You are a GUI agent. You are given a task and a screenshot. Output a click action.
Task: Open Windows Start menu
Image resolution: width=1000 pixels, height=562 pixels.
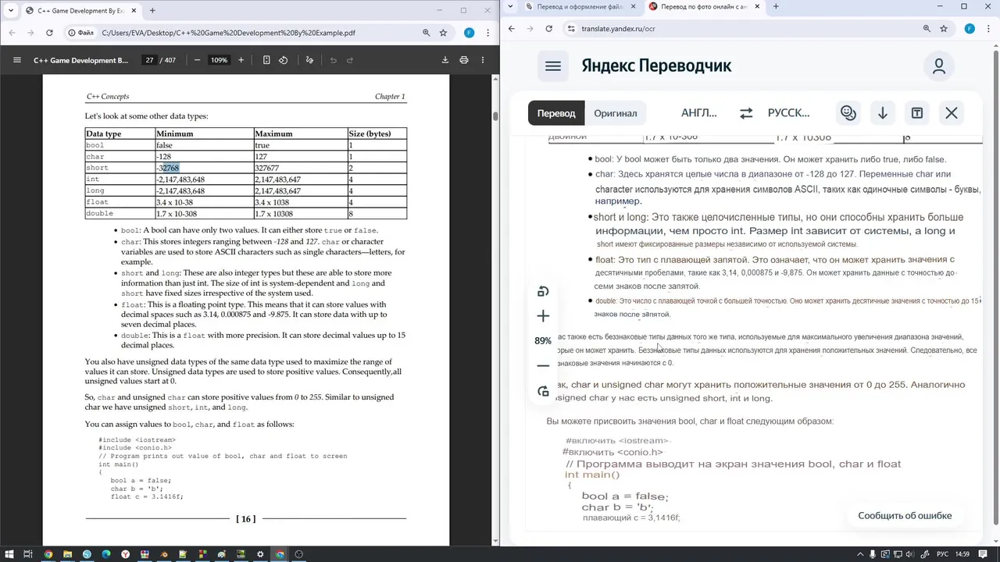[9, 554]
